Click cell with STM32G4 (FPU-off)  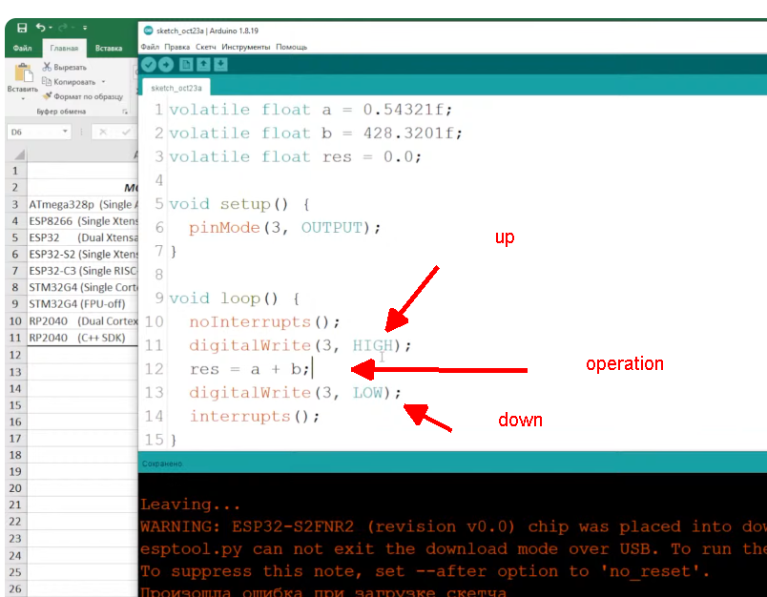point(83,304)
